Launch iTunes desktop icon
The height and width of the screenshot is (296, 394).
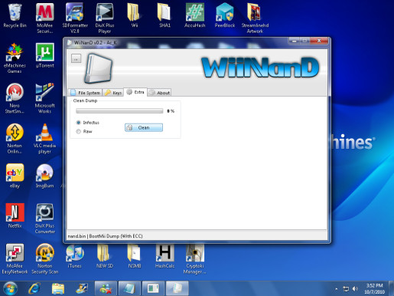tap(75, 256)
